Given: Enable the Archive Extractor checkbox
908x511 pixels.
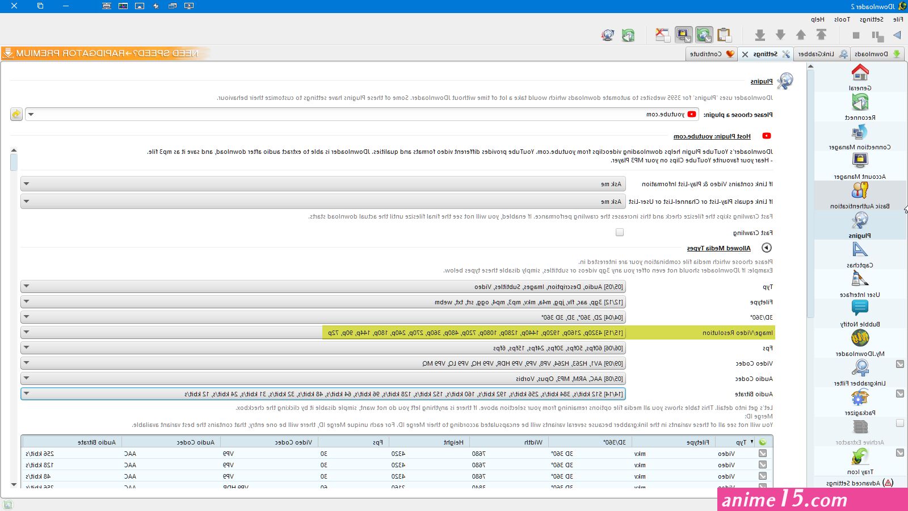Looking at the screenshot, I should 900,423.
